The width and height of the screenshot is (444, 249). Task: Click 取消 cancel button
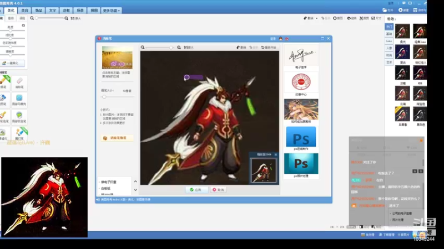[x=218, y=190]
